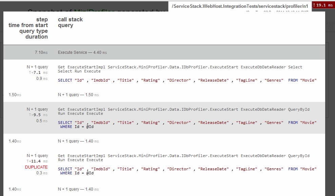Viewport: 335px width, 196px height.
Task: Click the 0.3 ms duplicate query duration
Action: click(42, 173)
